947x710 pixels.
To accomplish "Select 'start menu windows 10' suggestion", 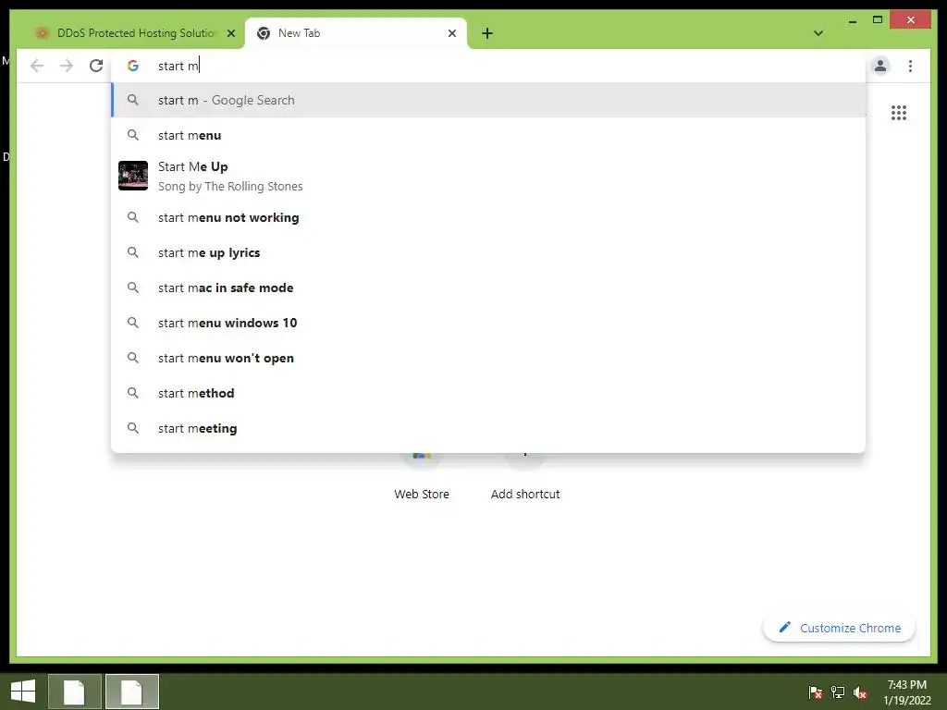I will pyautogui.click(x=488, y=323).
